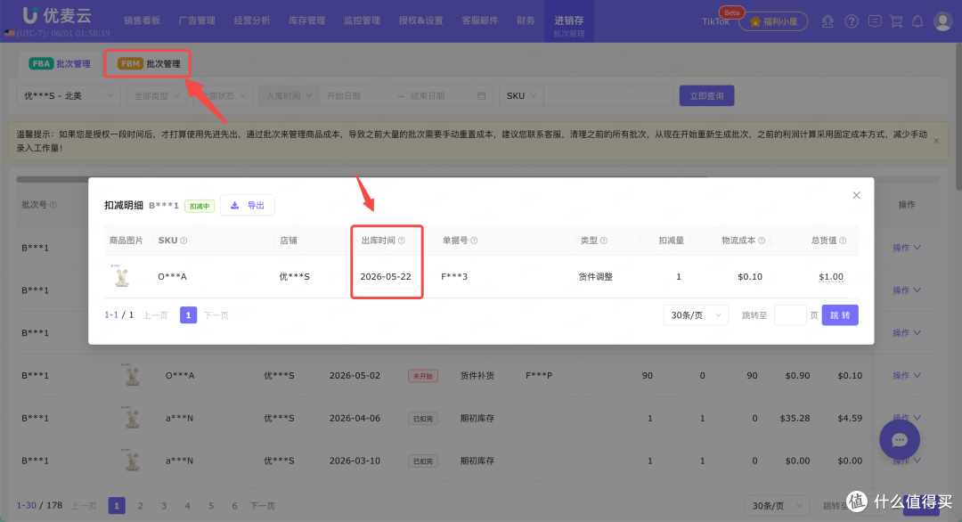Image resolution: width=962 pixels, height=522 pixels.
Task: Dismiss the yellow warning tip banner
Action: [936, 141]
